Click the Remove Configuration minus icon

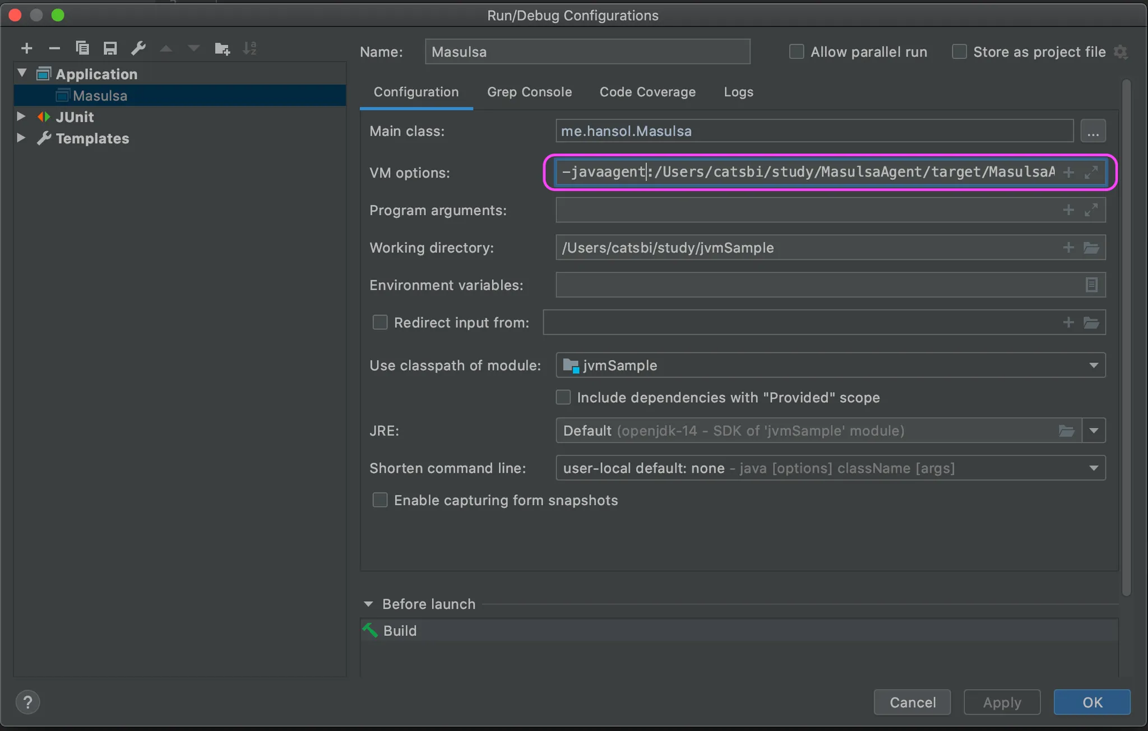pyautogui.click(x=54, y=49)
